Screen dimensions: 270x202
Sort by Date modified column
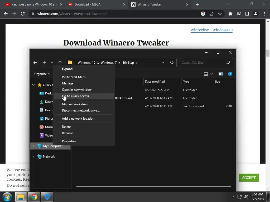tap(162, 82)
